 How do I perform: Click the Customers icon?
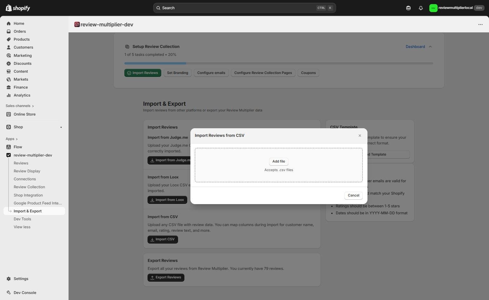tap(9, 47)
